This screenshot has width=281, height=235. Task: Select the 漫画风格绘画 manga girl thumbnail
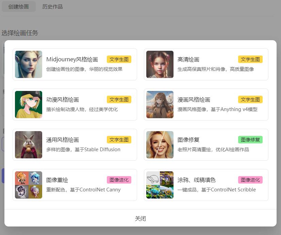tap(160, 105)
